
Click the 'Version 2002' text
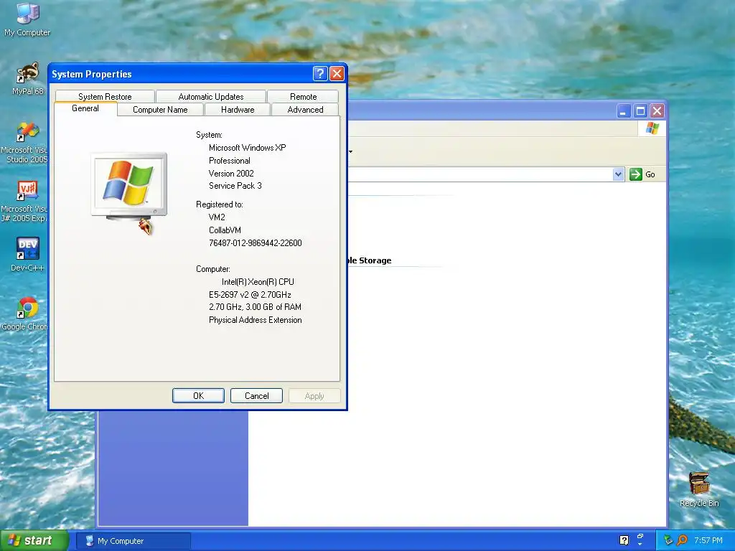click(232, 174)
